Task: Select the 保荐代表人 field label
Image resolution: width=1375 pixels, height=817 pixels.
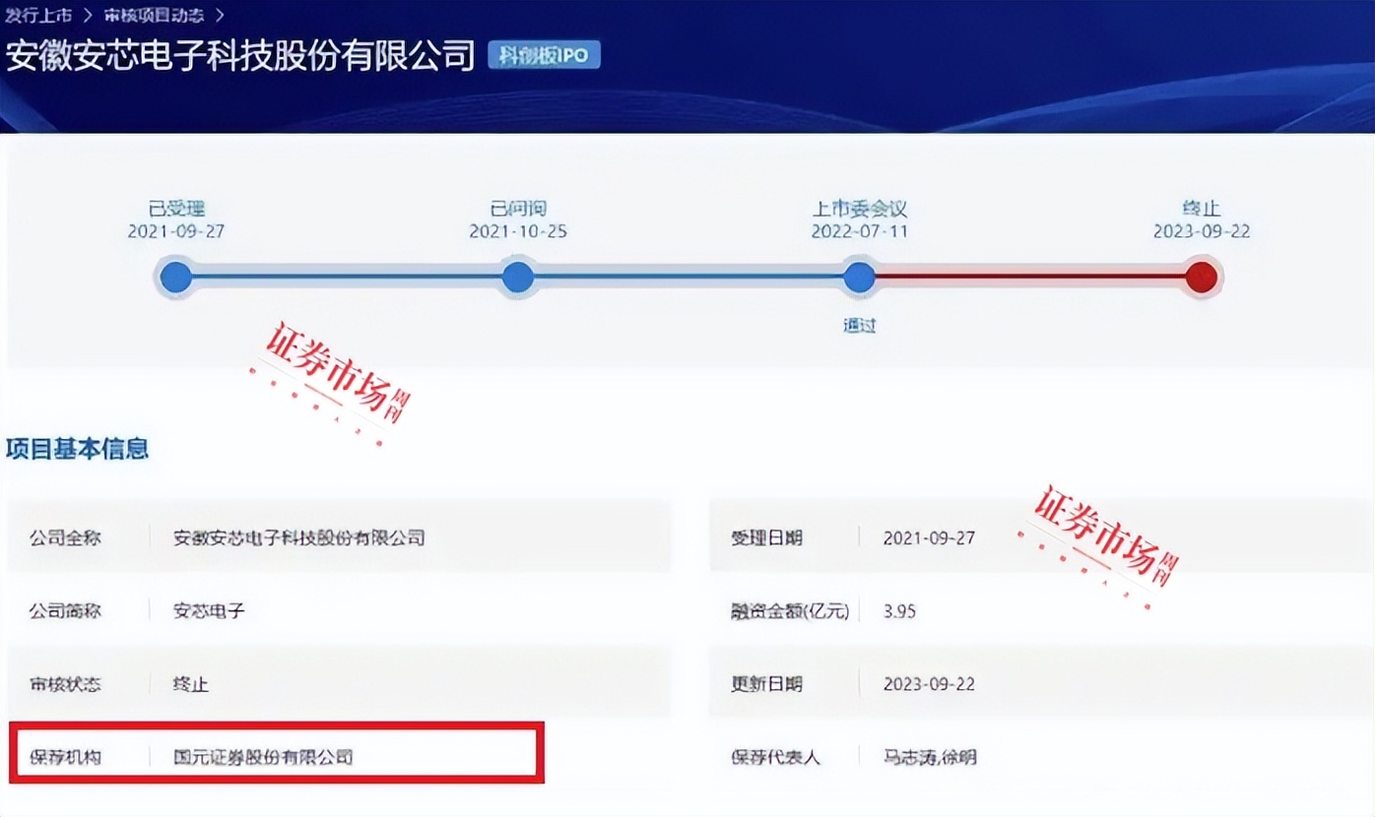Action: [775, 757]
